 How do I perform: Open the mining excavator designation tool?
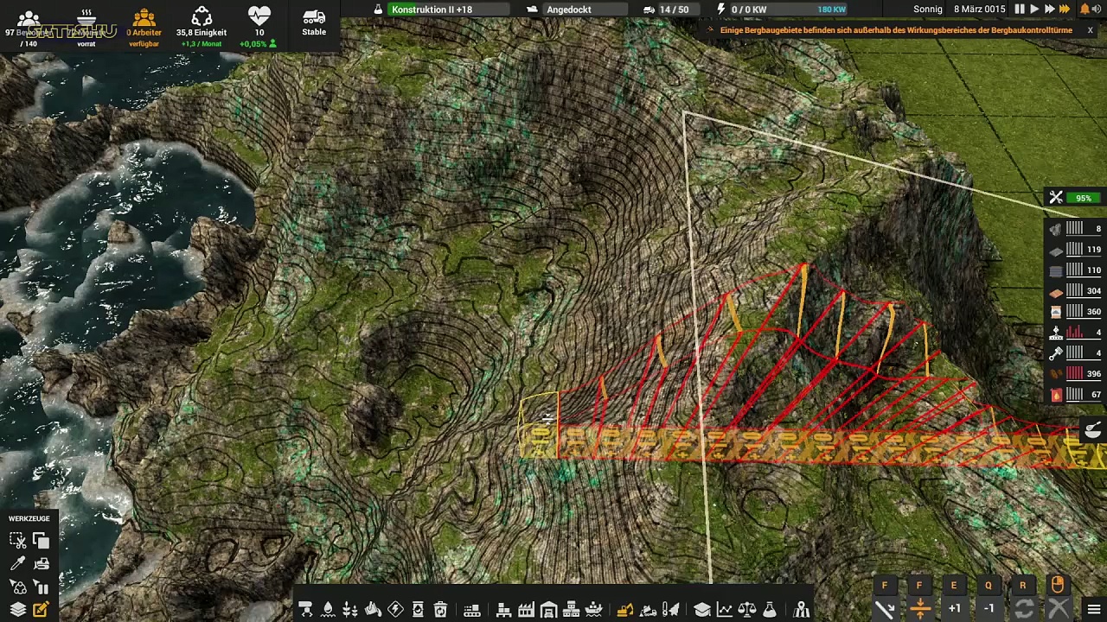[624, 610]
